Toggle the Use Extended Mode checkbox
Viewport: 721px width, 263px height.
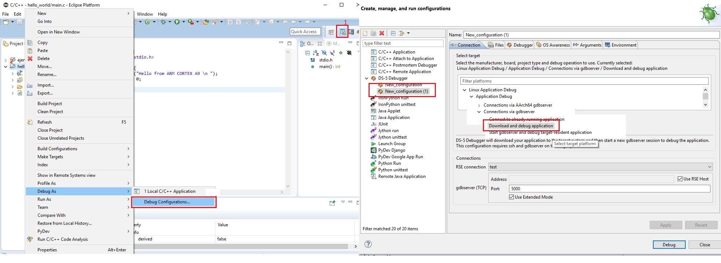pos(511,197)
